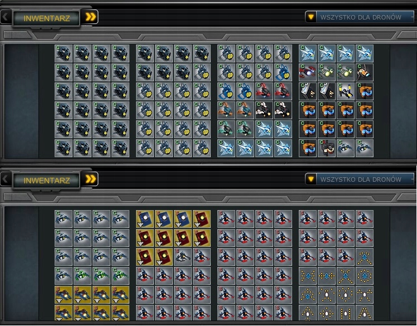Select the upward arrow formation with white ship

(x=307, y=314)
